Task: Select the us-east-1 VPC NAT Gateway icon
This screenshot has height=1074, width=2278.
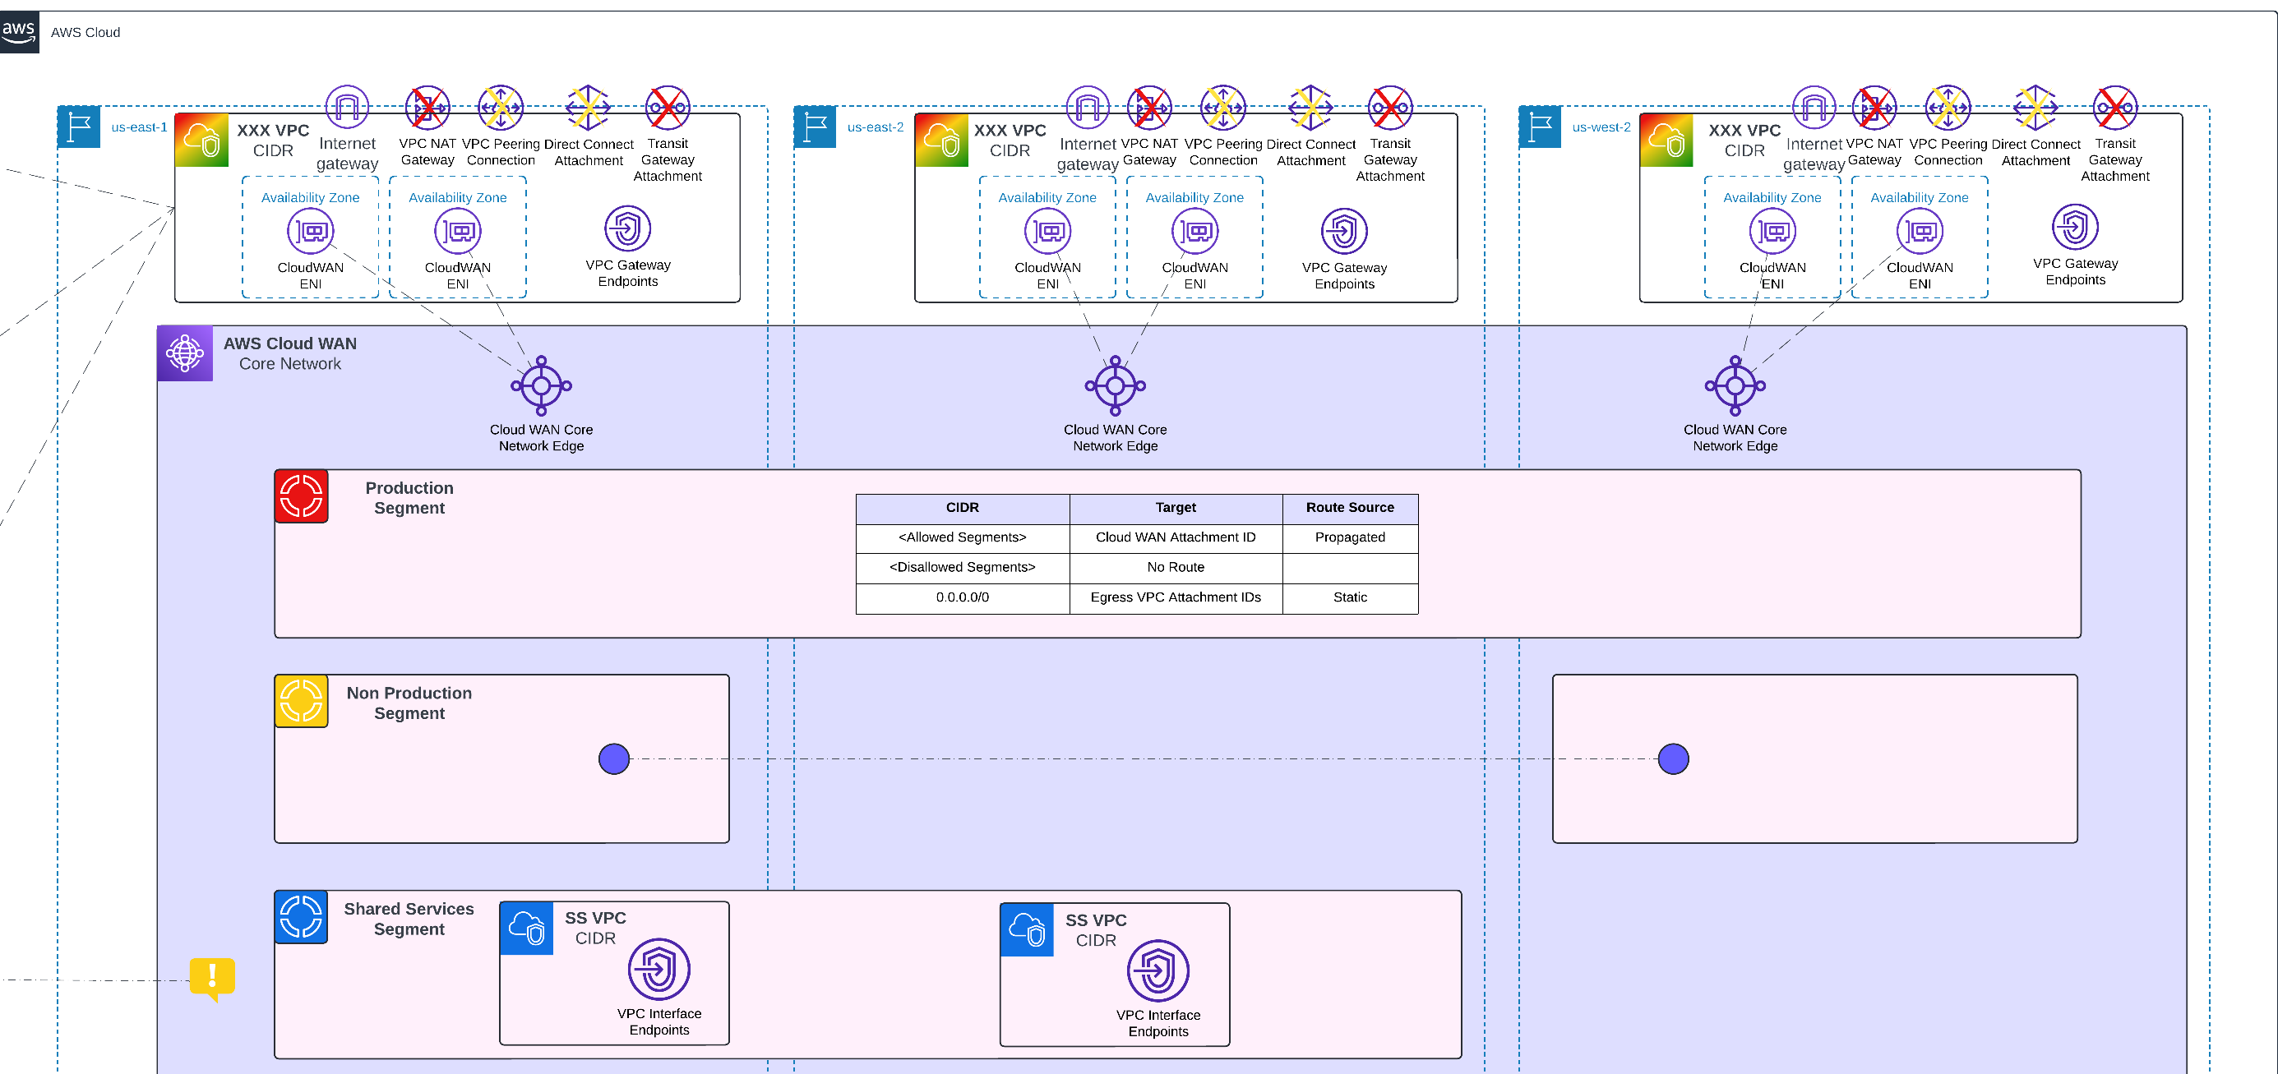Action: (427, 108)
